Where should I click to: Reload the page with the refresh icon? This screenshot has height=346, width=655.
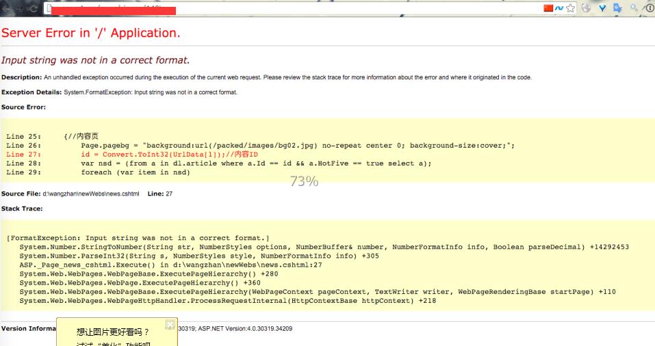(34, 8)
